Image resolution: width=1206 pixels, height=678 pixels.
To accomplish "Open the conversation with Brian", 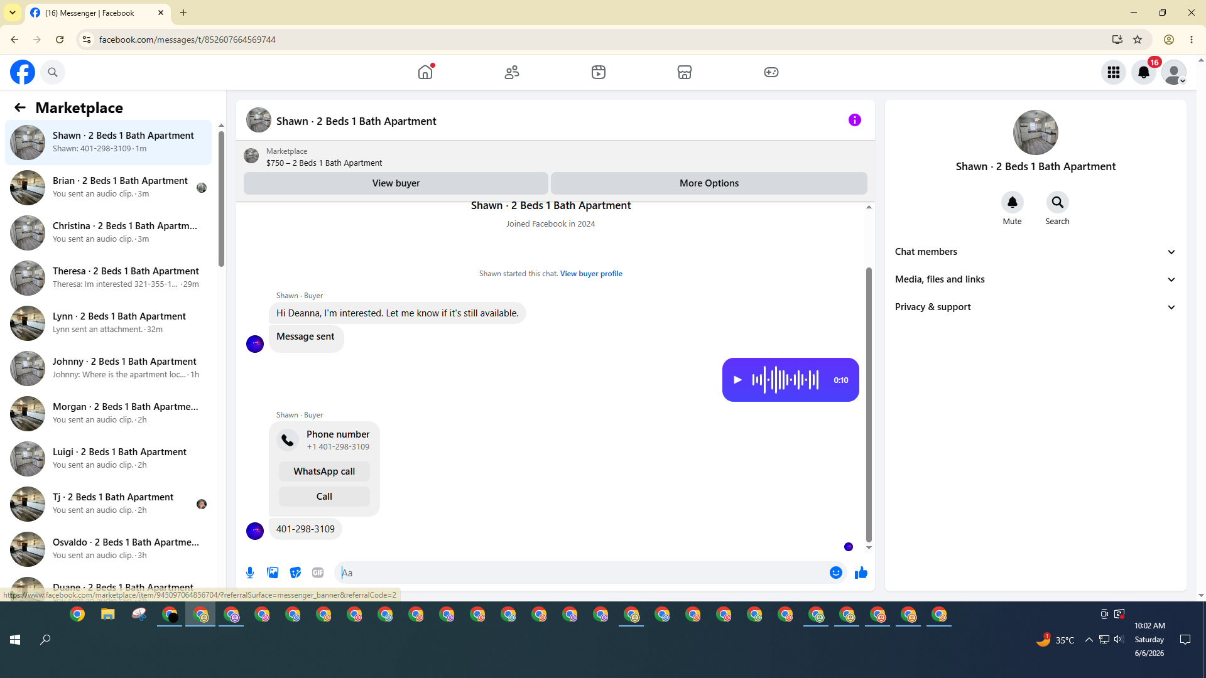I will click(109, 187).
